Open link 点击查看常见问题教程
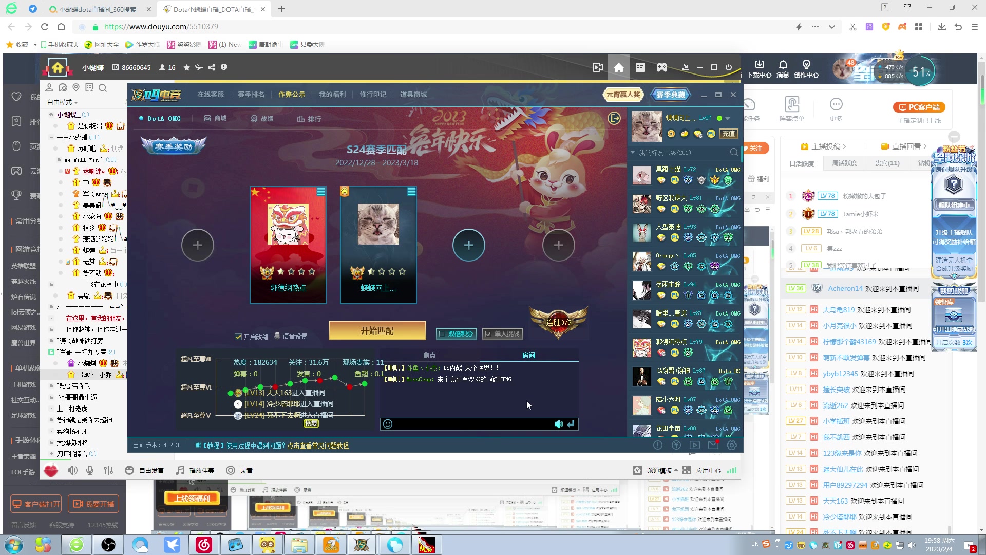986x555 pixels. [318, 446]
